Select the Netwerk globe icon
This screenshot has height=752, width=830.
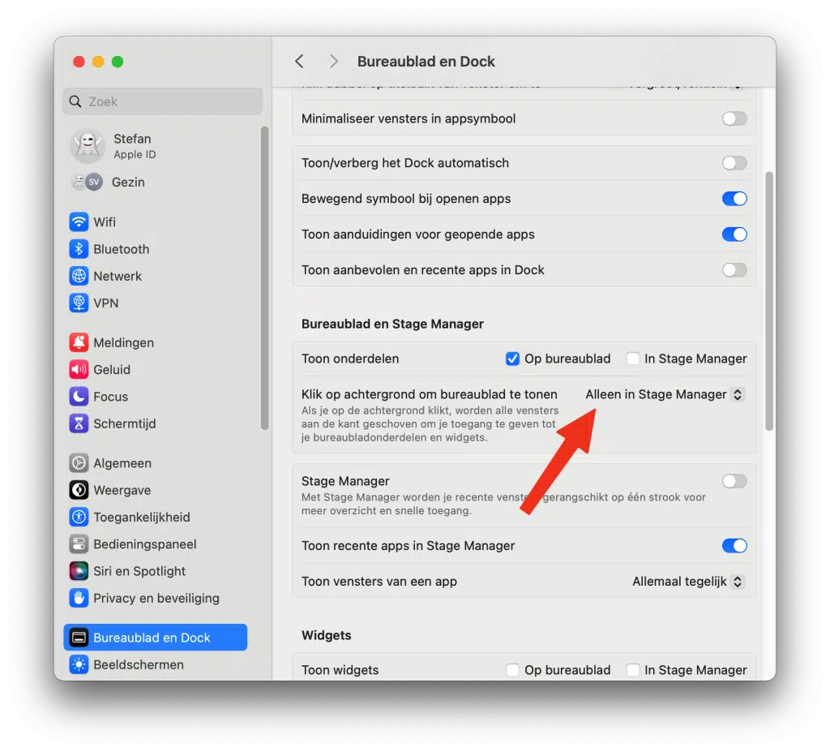(x=79, y=276)
